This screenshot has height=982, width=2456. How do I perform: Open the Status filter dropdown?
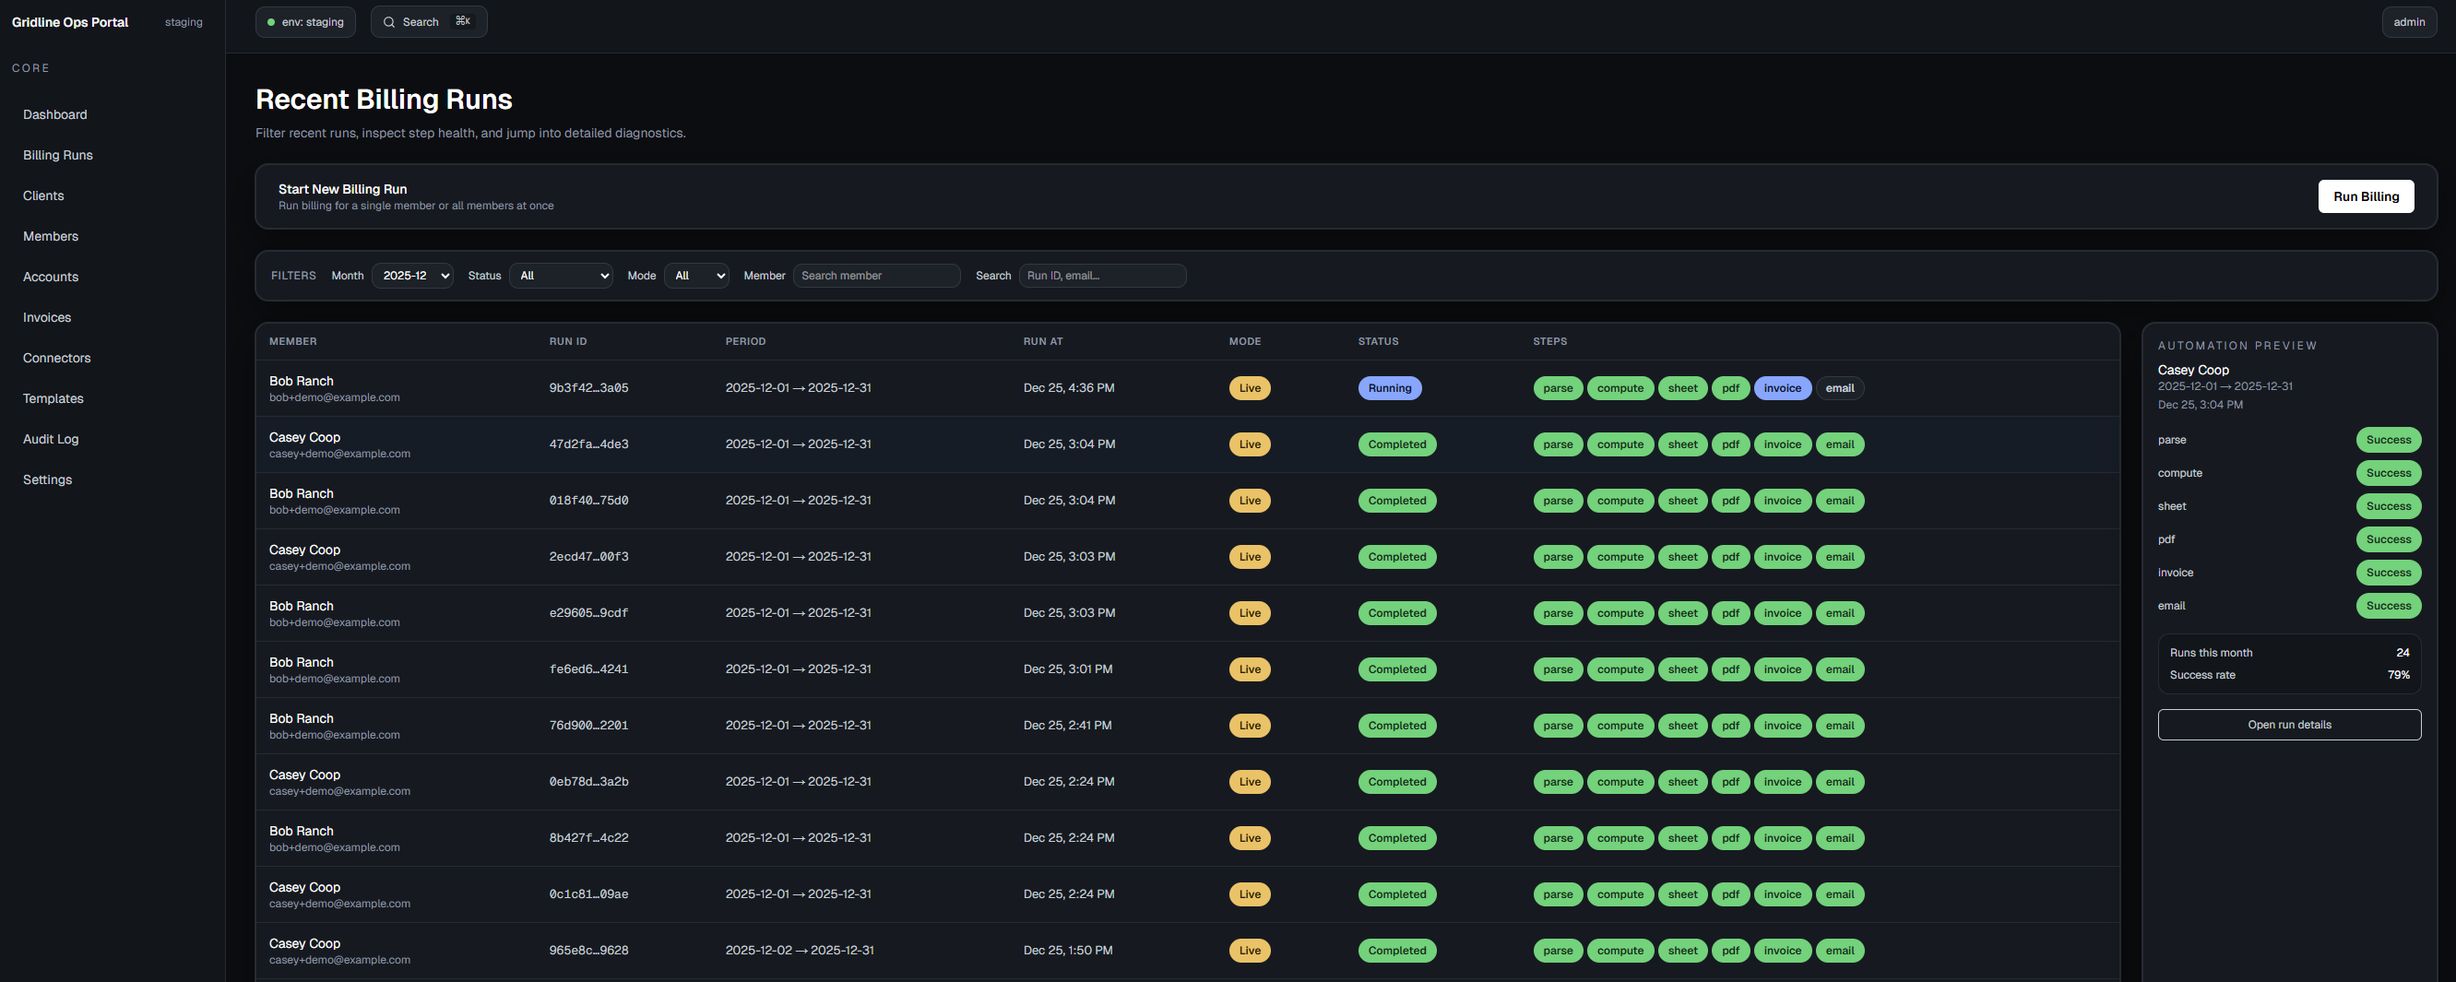[x=561, y=276]
